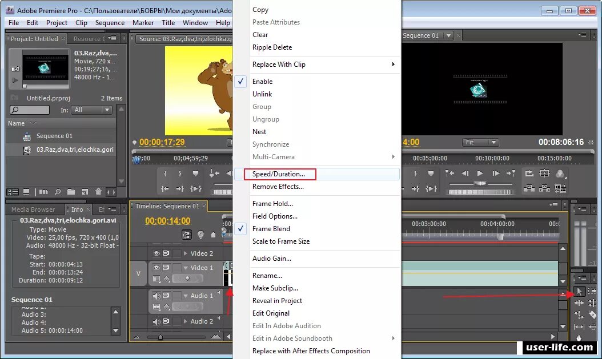Toggle Snap in the Timeline panel
This screenshot has width=602, height=359.
[187, 235]
